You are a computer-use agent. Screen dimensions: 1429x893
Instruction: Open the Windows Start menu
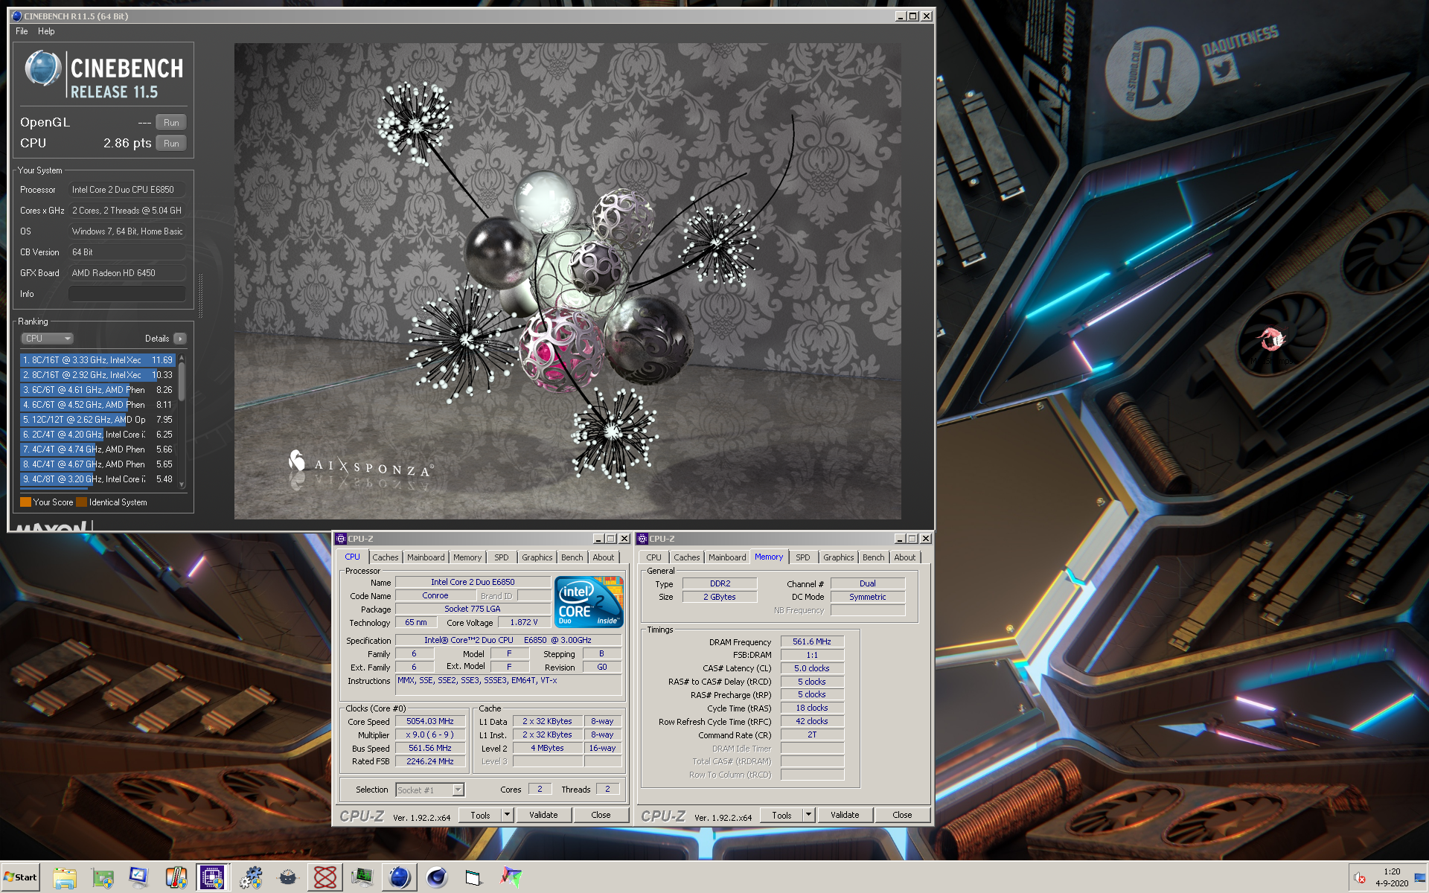[21, 877]
